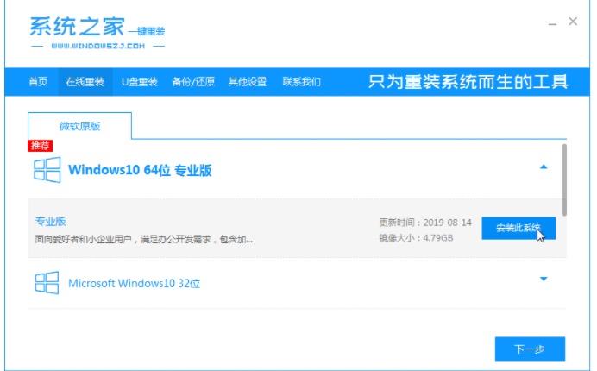Select the Windows10 64位 专业版 title
The image size is (597, 371).
click(140, 170)
